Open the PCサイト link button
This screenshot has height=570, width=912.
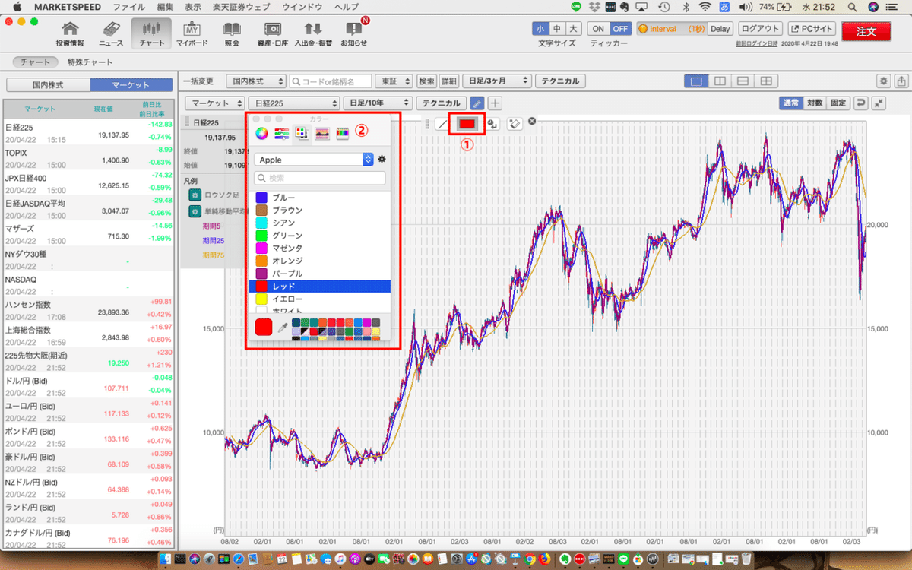click(811, 29)
